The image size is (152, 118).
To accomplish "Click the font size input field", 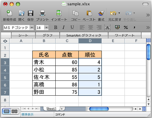I will [x=40, y=28].
